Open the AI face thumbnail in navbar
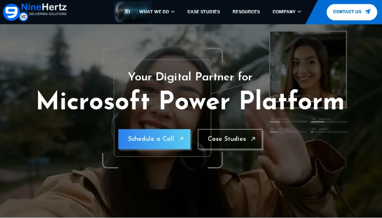Image resolution: width=382 pixels, height=218 pixels. 133,12
